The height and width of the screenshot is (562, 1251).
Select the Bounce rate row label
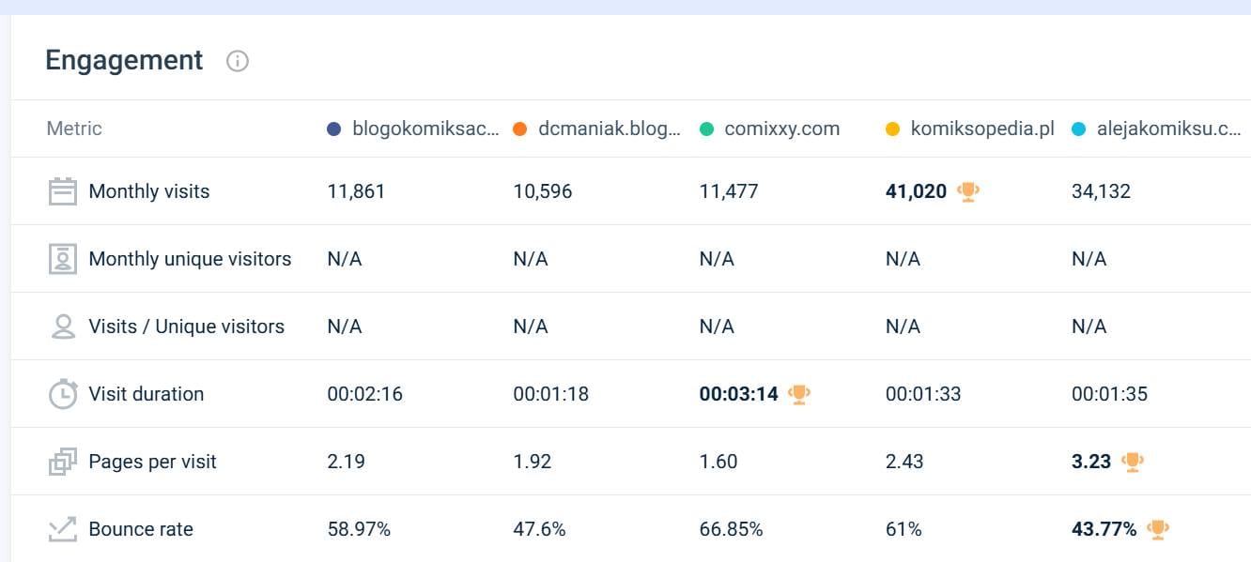(140, 529)
